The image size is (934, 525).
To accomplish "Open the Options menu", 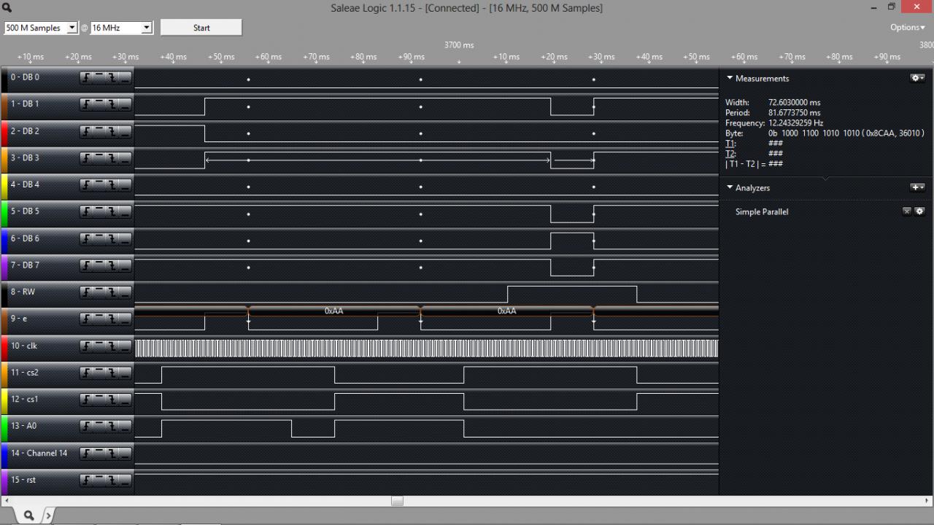I will pyautogui.click(x=907, y=28).
